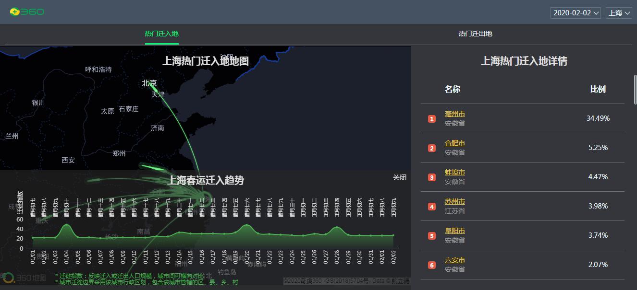Switch to the 热门迁出地 tab
The height and width of the screenshot is (290, 637).
pos(475,34)
